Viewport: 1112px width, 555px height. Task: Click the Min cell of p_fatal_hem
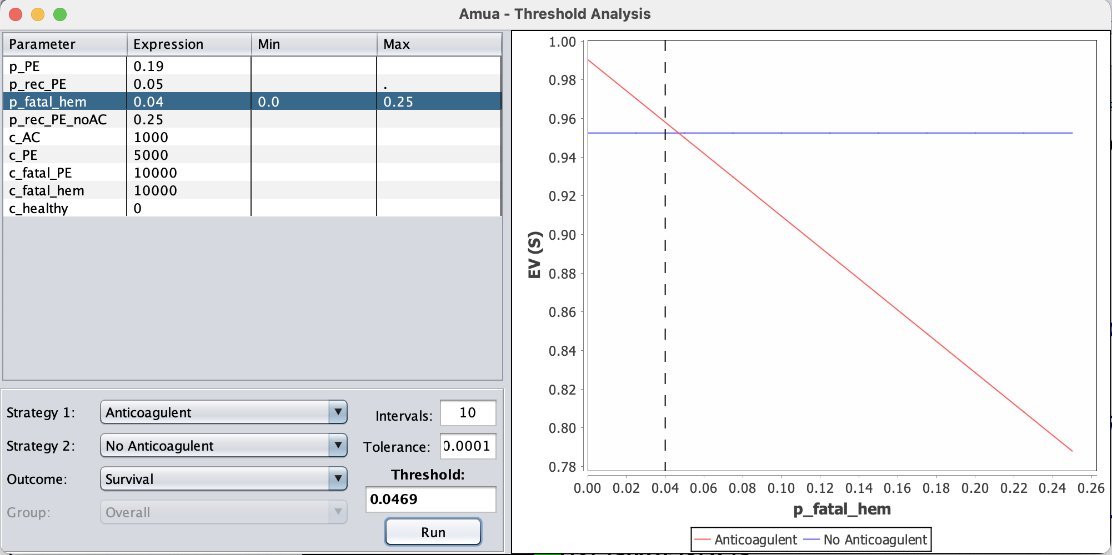coord(313,102)
